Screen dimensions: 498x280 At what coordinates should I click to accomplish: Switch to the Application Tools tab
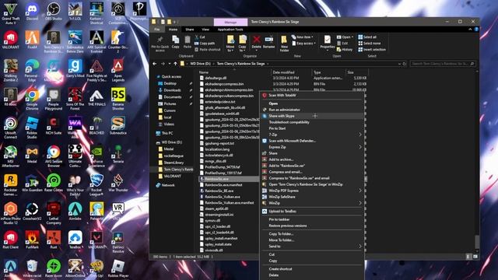(230, 30)
